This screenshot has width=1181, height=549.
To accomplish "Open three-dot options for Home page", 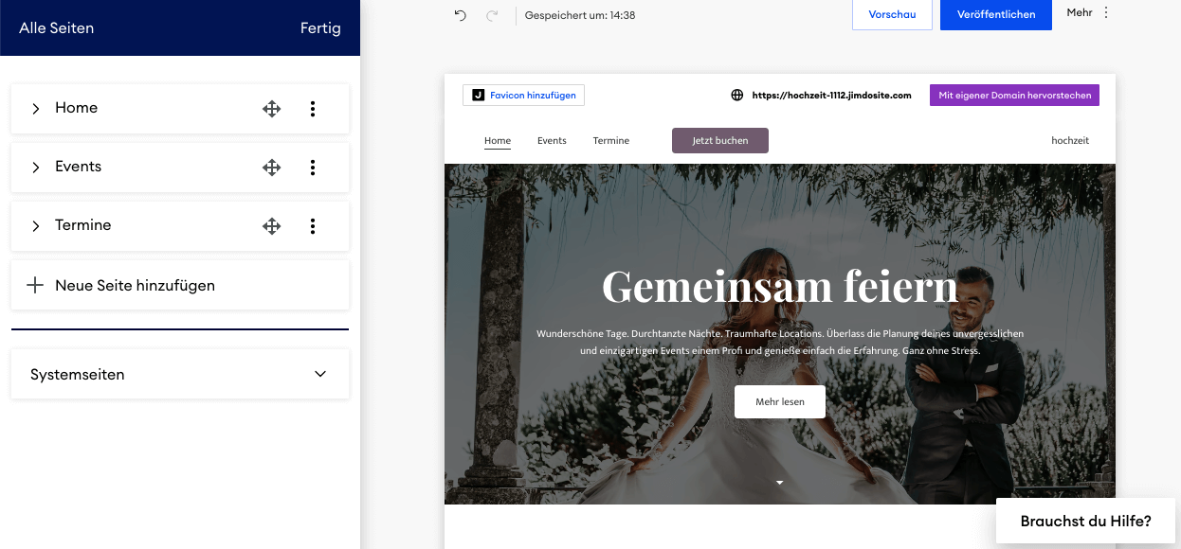I will click(313, 109).
